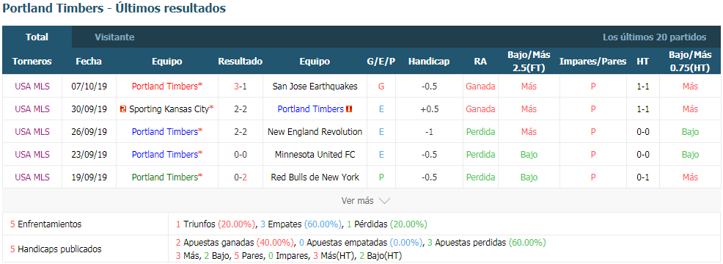
Task: Click the Impares/Pares column header
Action: coord(593,62)
